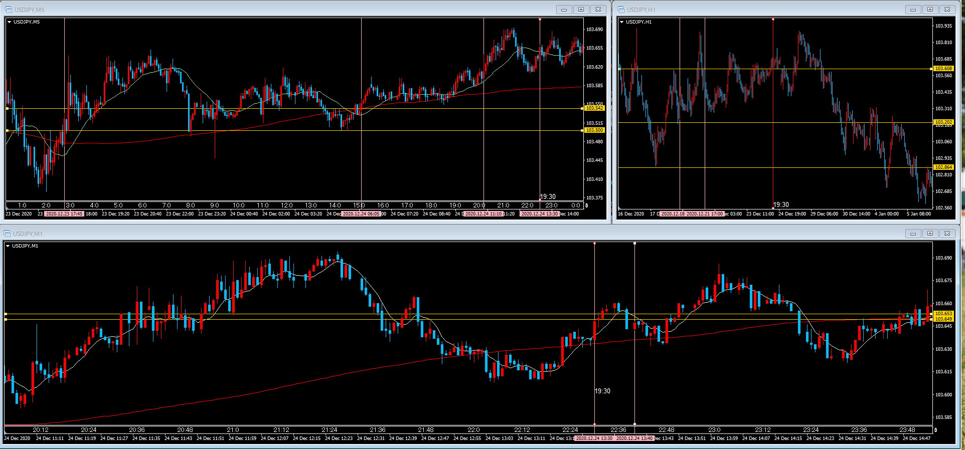
Task: Click the USDJPY,M5 window chart icon
Action: pos(8,10)
